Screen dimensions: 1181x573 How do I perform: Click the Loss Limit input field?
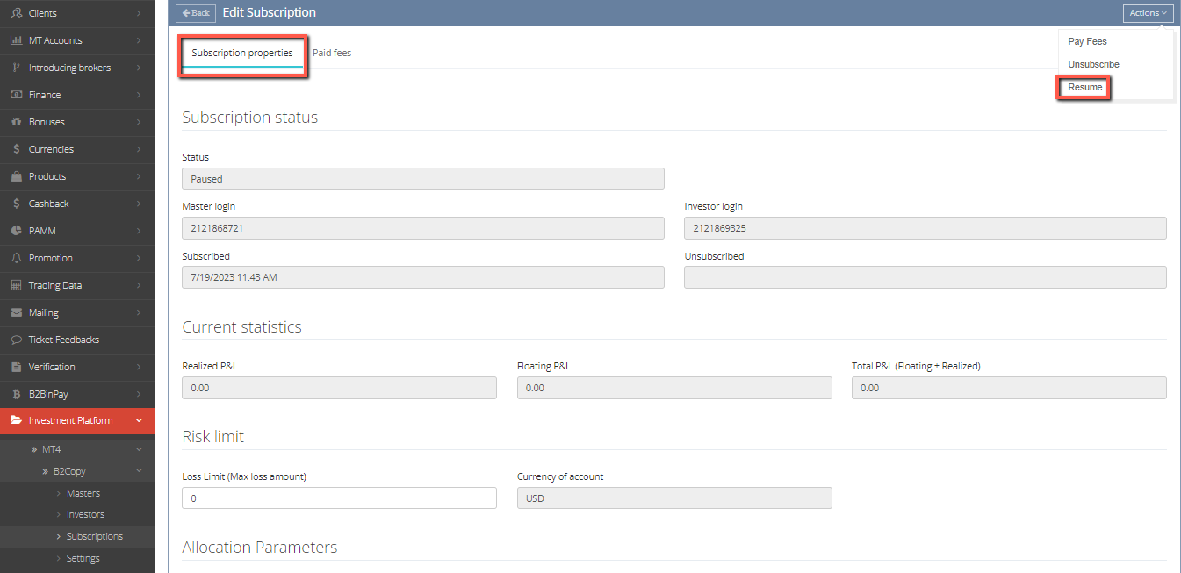pyautogui.click(x=339, y=498)
